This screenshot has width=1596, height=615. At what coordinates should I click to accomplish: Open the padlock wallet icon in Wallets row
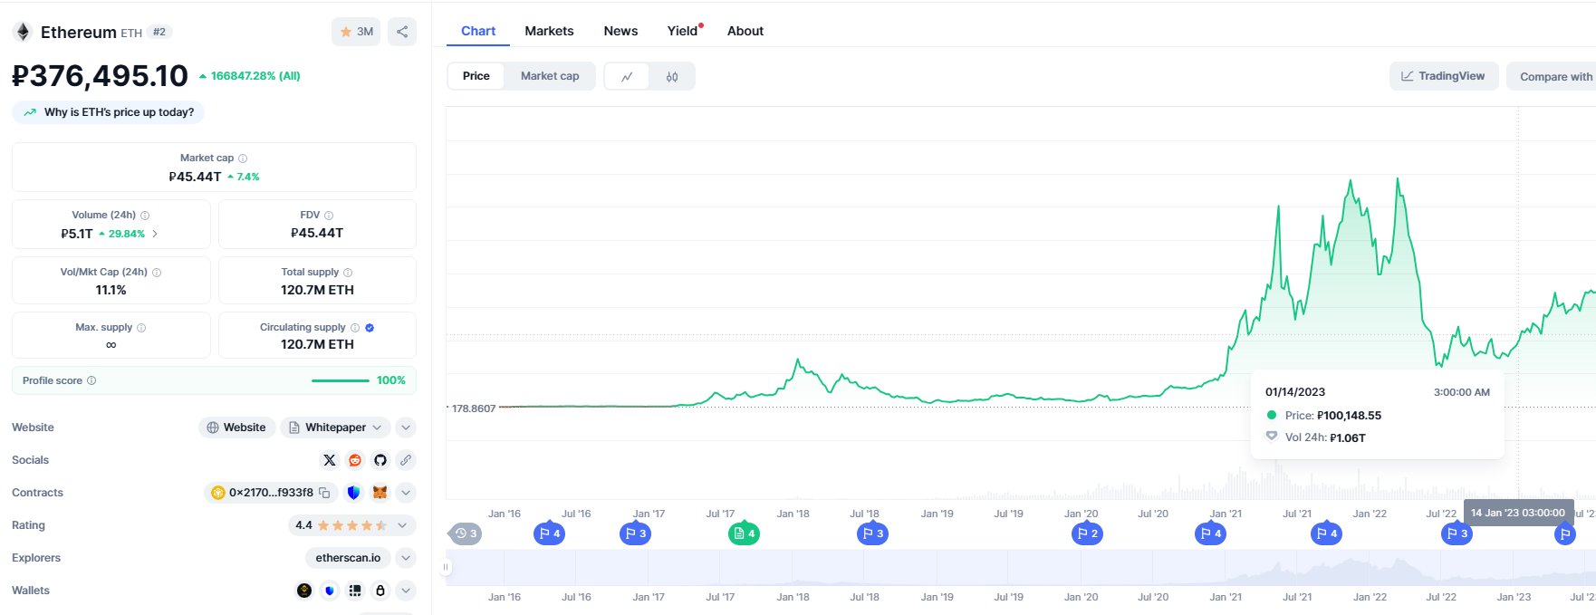380,591
